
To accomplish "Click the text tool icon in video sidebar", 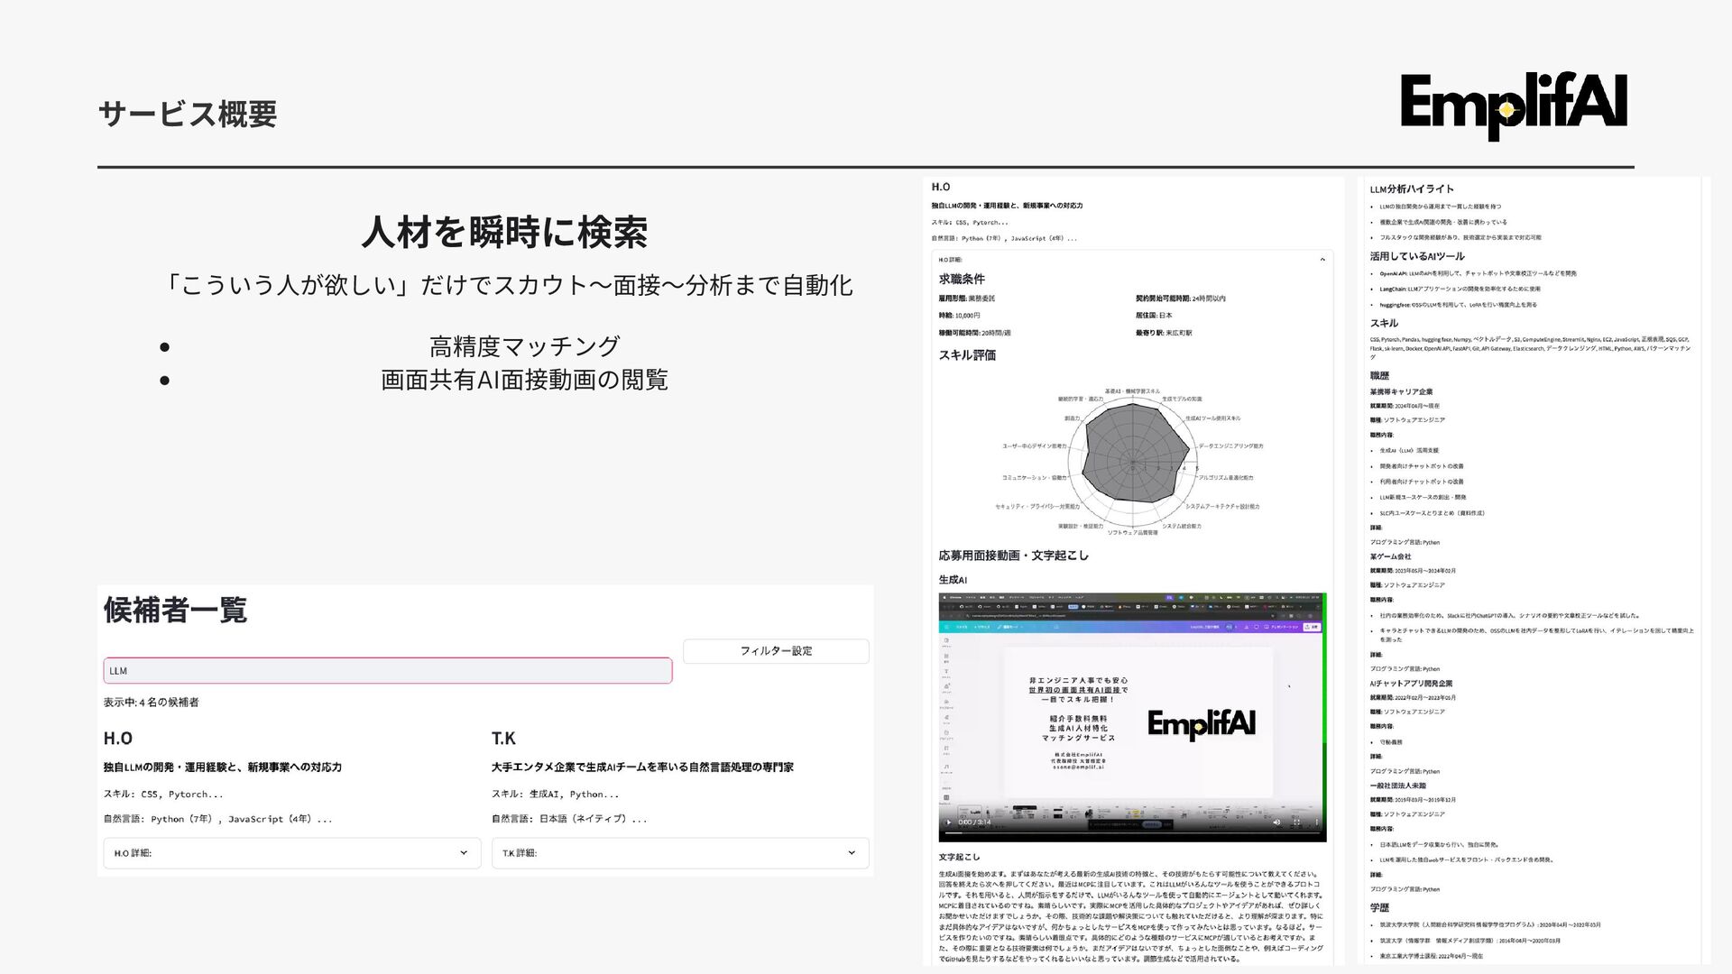I will tap(946, 672).
